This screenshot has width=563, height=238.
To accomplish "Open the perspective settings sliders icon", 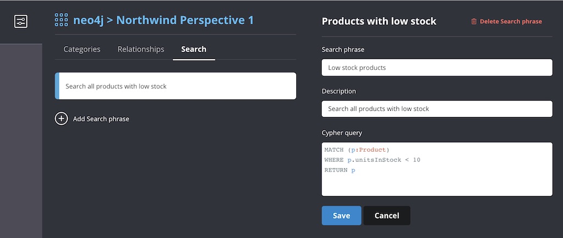I will pos(20,21).
